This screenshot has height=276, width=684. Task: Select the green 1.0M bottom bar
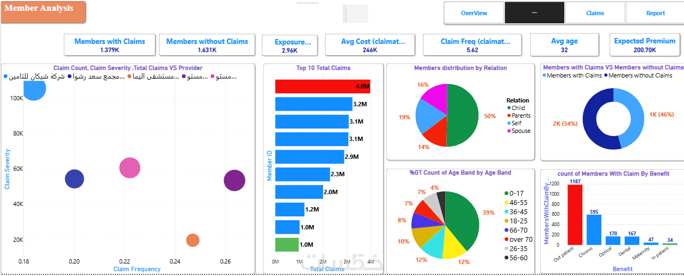[x=287, y=245]
